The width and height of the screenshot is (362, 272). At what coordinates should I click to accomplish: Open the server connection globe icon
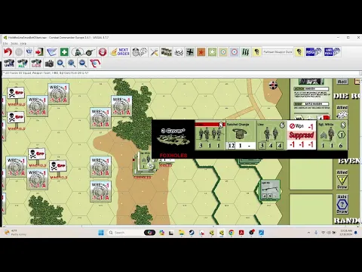29,52
